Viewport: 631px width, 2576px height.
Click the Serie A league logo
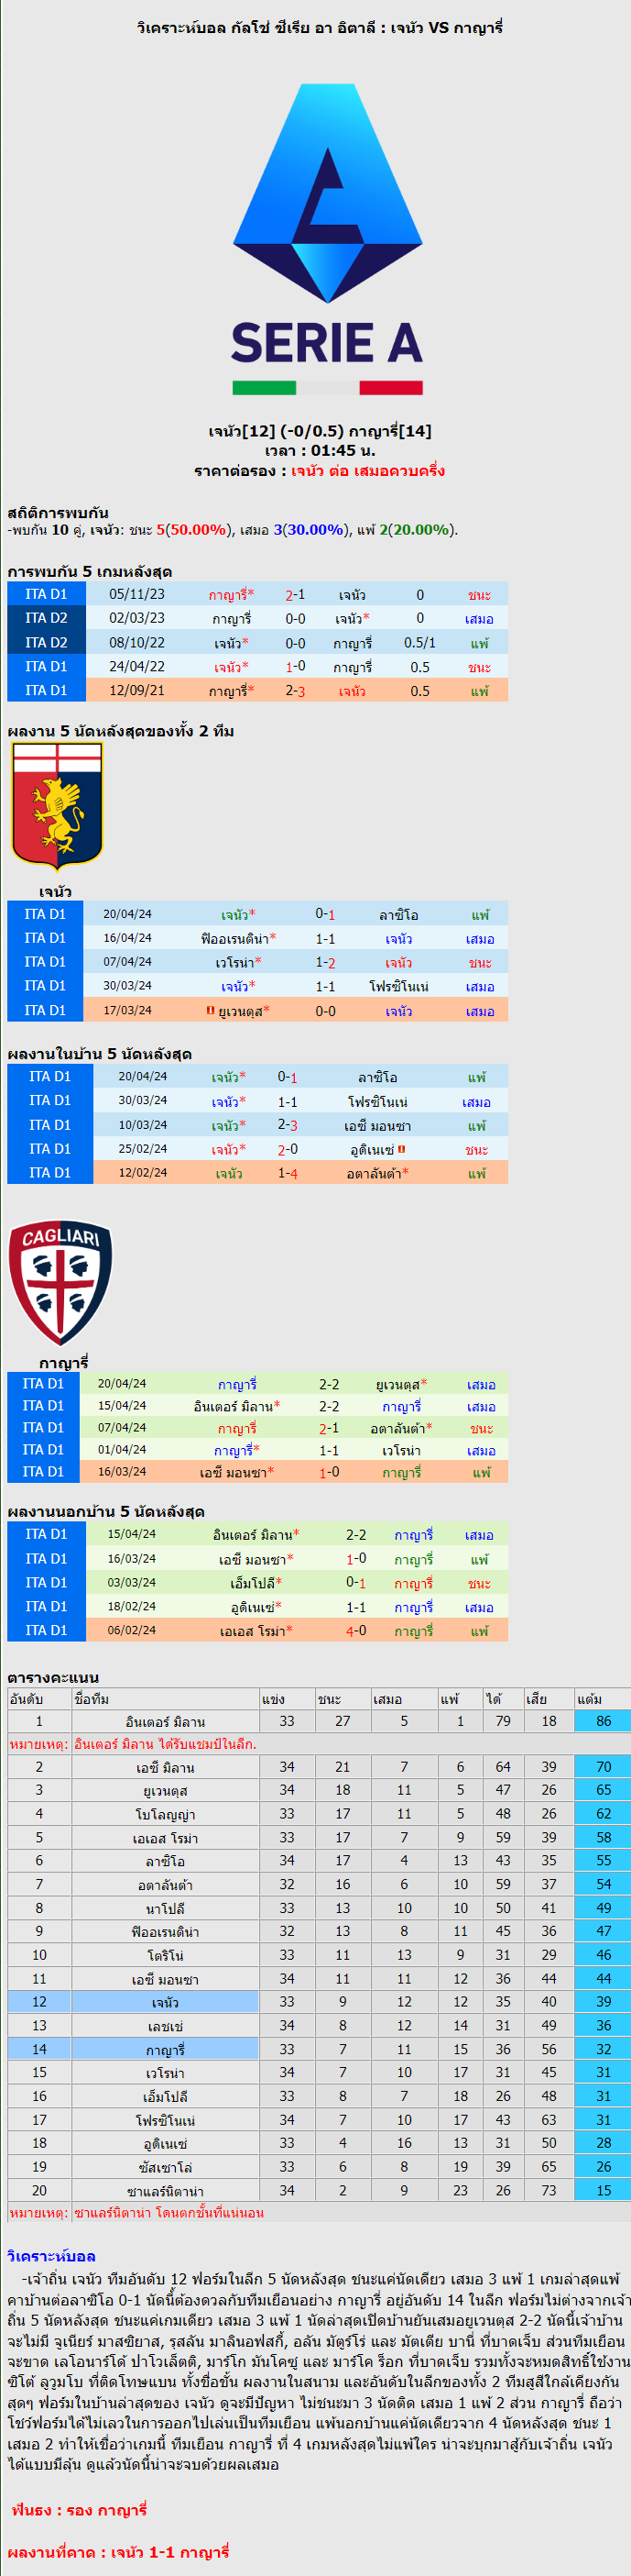click(326, 239)
